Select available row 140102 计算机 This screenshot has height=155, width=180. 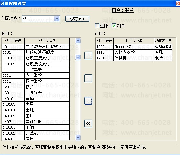coord(134,58)
